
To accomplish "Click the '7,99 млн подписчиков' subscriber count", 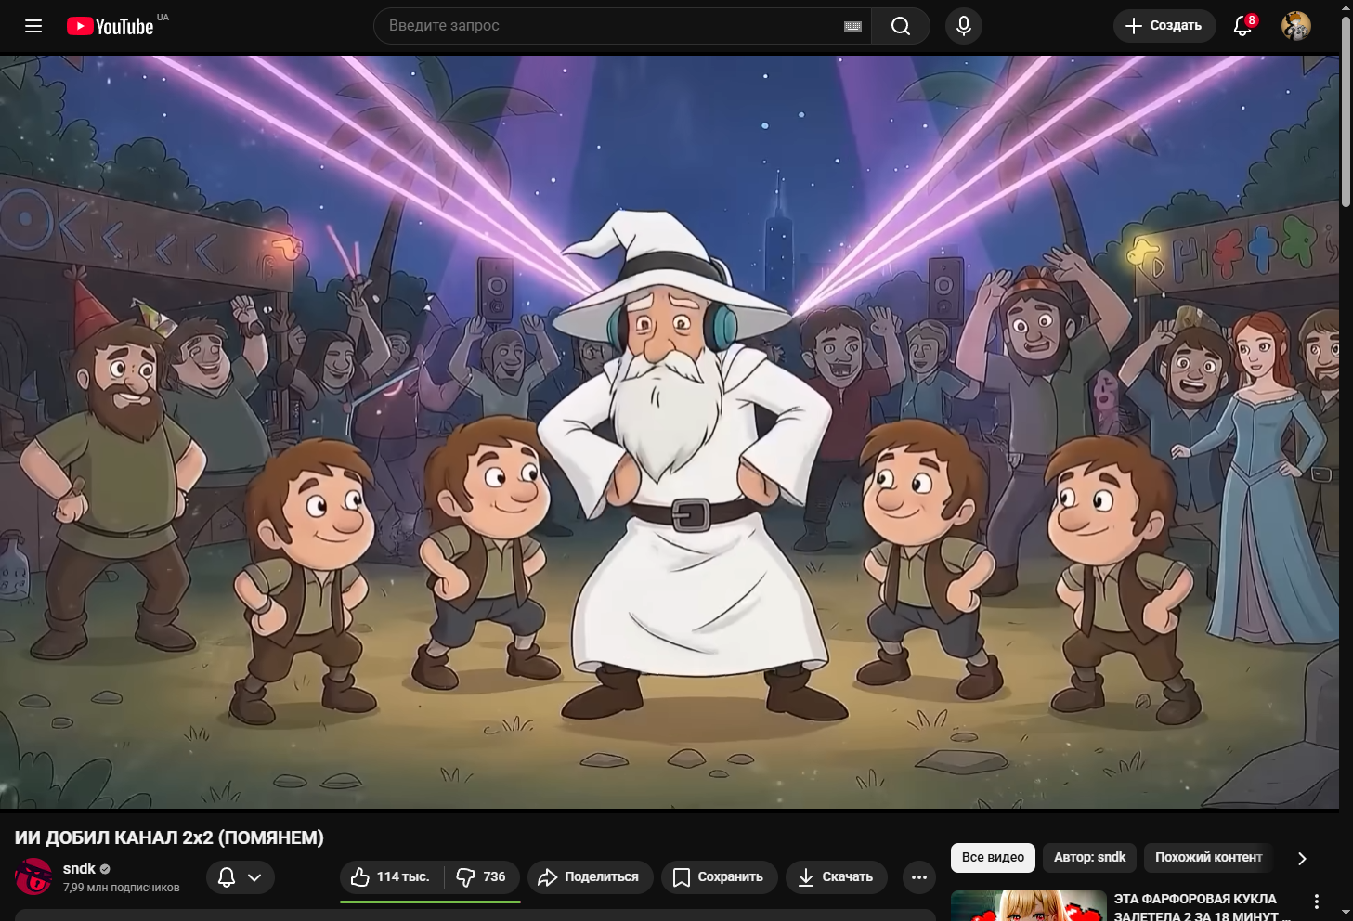I will pyautogui.click(x=121, y=888).
